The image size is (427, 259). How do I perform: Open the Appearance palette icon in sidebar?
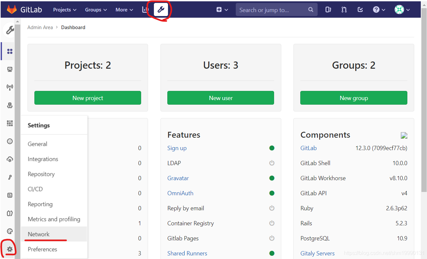(x=10, y=231)
